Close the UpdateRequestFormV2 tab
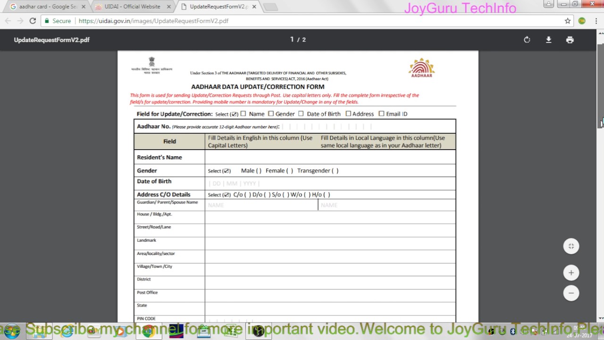Screen dimensions: 604x340 (254, 7)
